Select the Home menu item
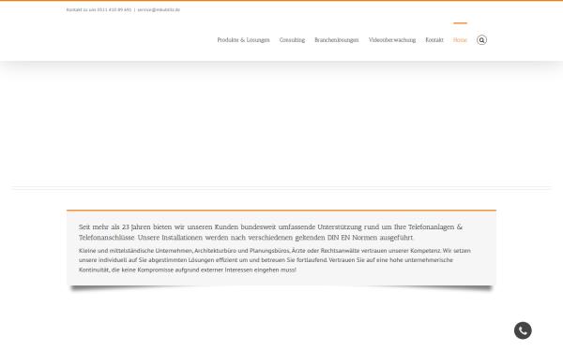This screenshot has width=563, height=351. coord(460,40)
